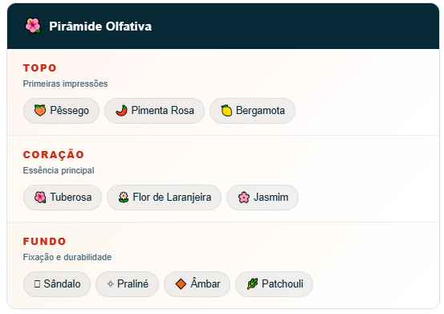Screen dimensions: 444x314
Task: Click the hibiscus icon beside Tuberosa
Action: 40,197
